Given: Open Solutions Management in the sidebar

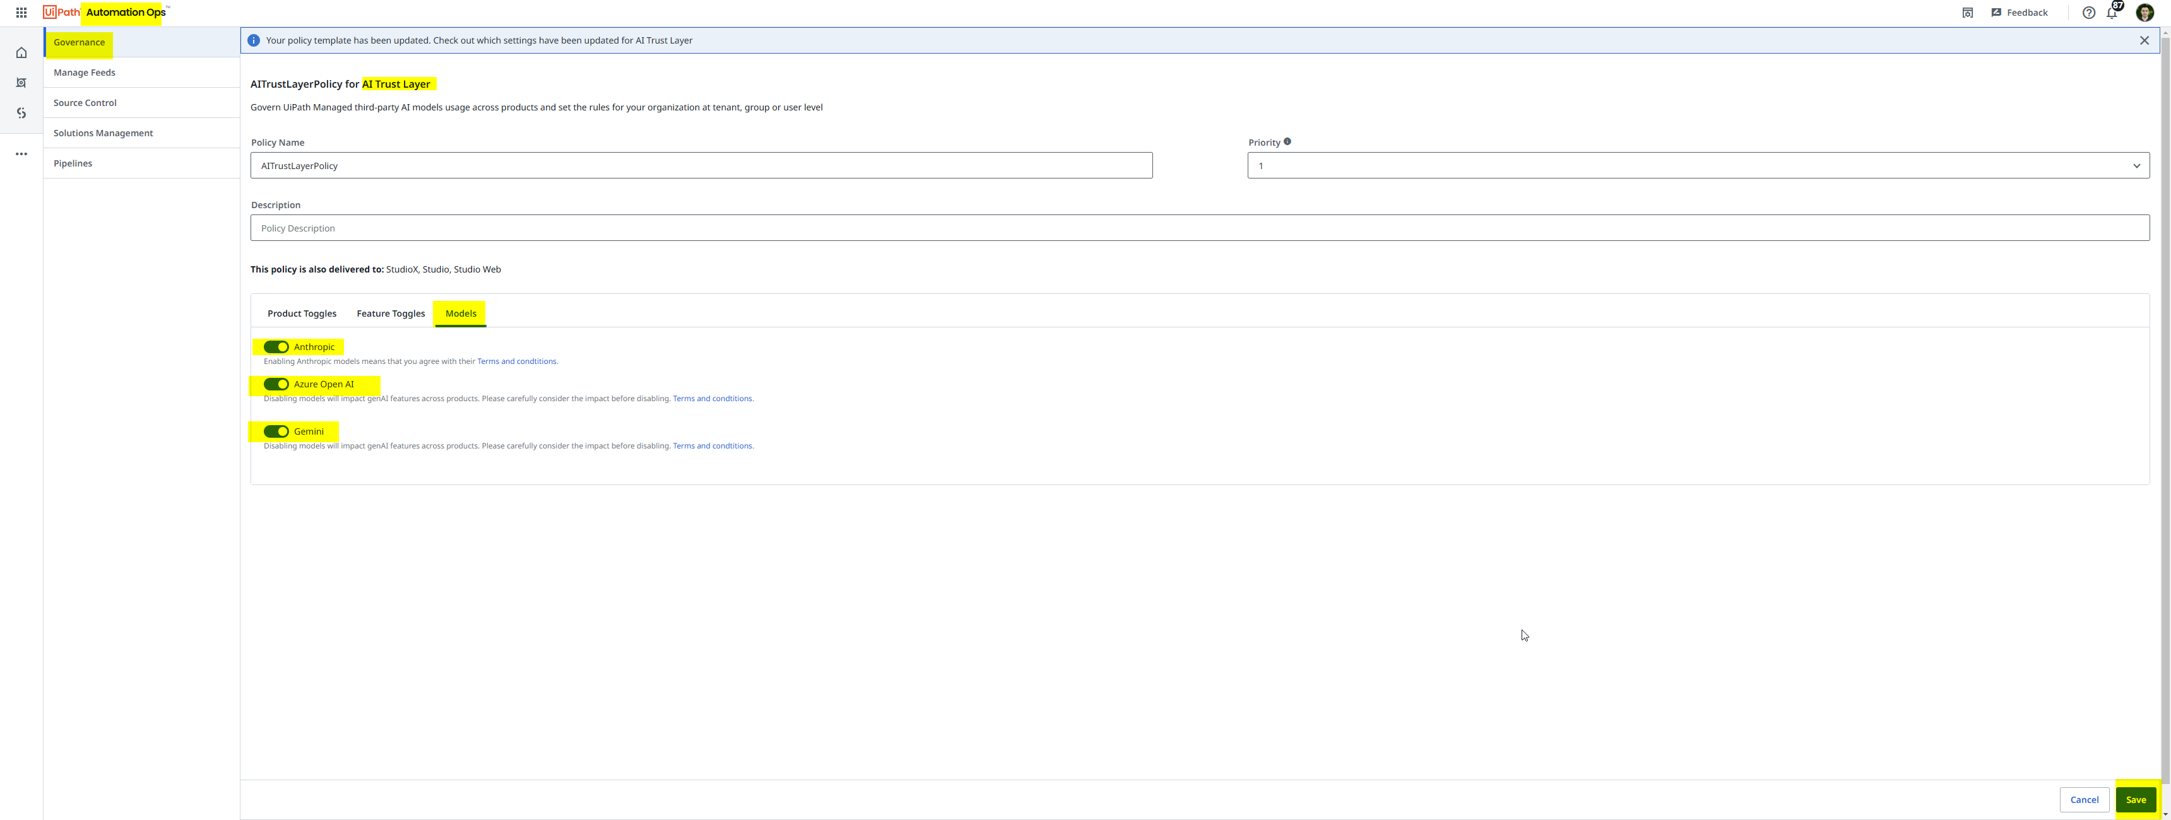Looking at the screenshot, I should pyautogui.click(x=141, y=133).
